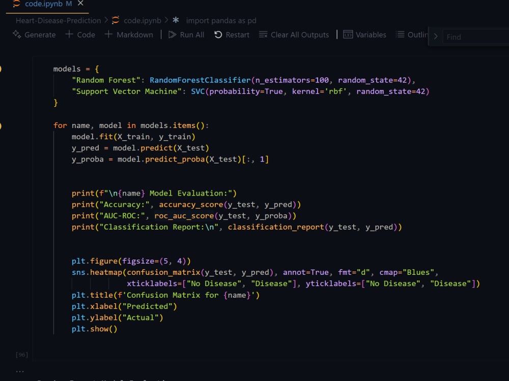
Task: Add a new Code cell
Action: click(80, 35)
